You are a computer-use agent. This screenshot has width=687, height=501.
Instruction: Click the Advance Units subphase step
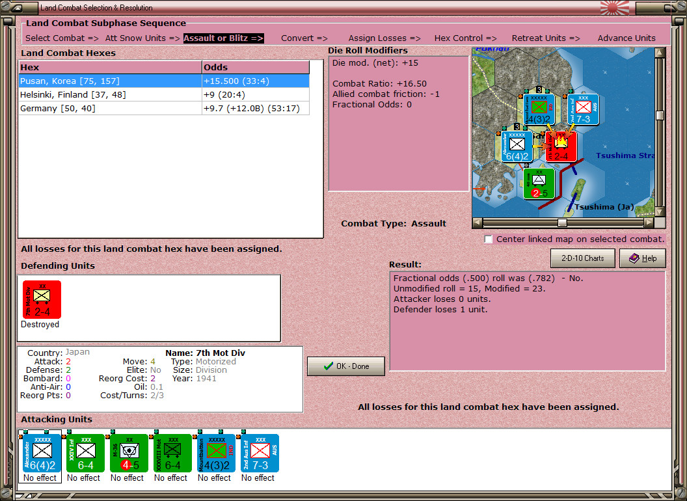click(x=626, y=38)
